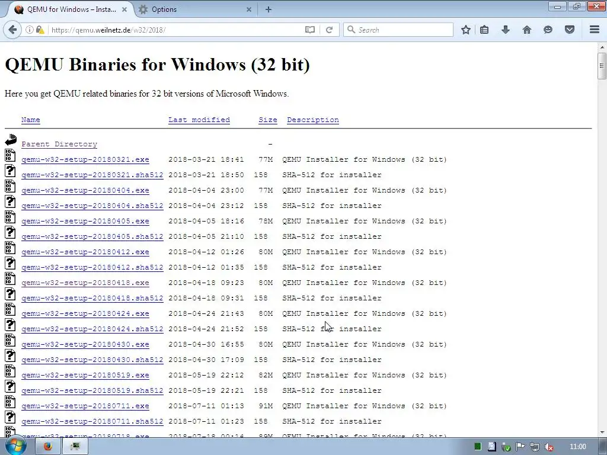Image resolution: width=607 pixels, height=455 pixels.
Task: Sort listing by Name column
Action: (31, 120)
